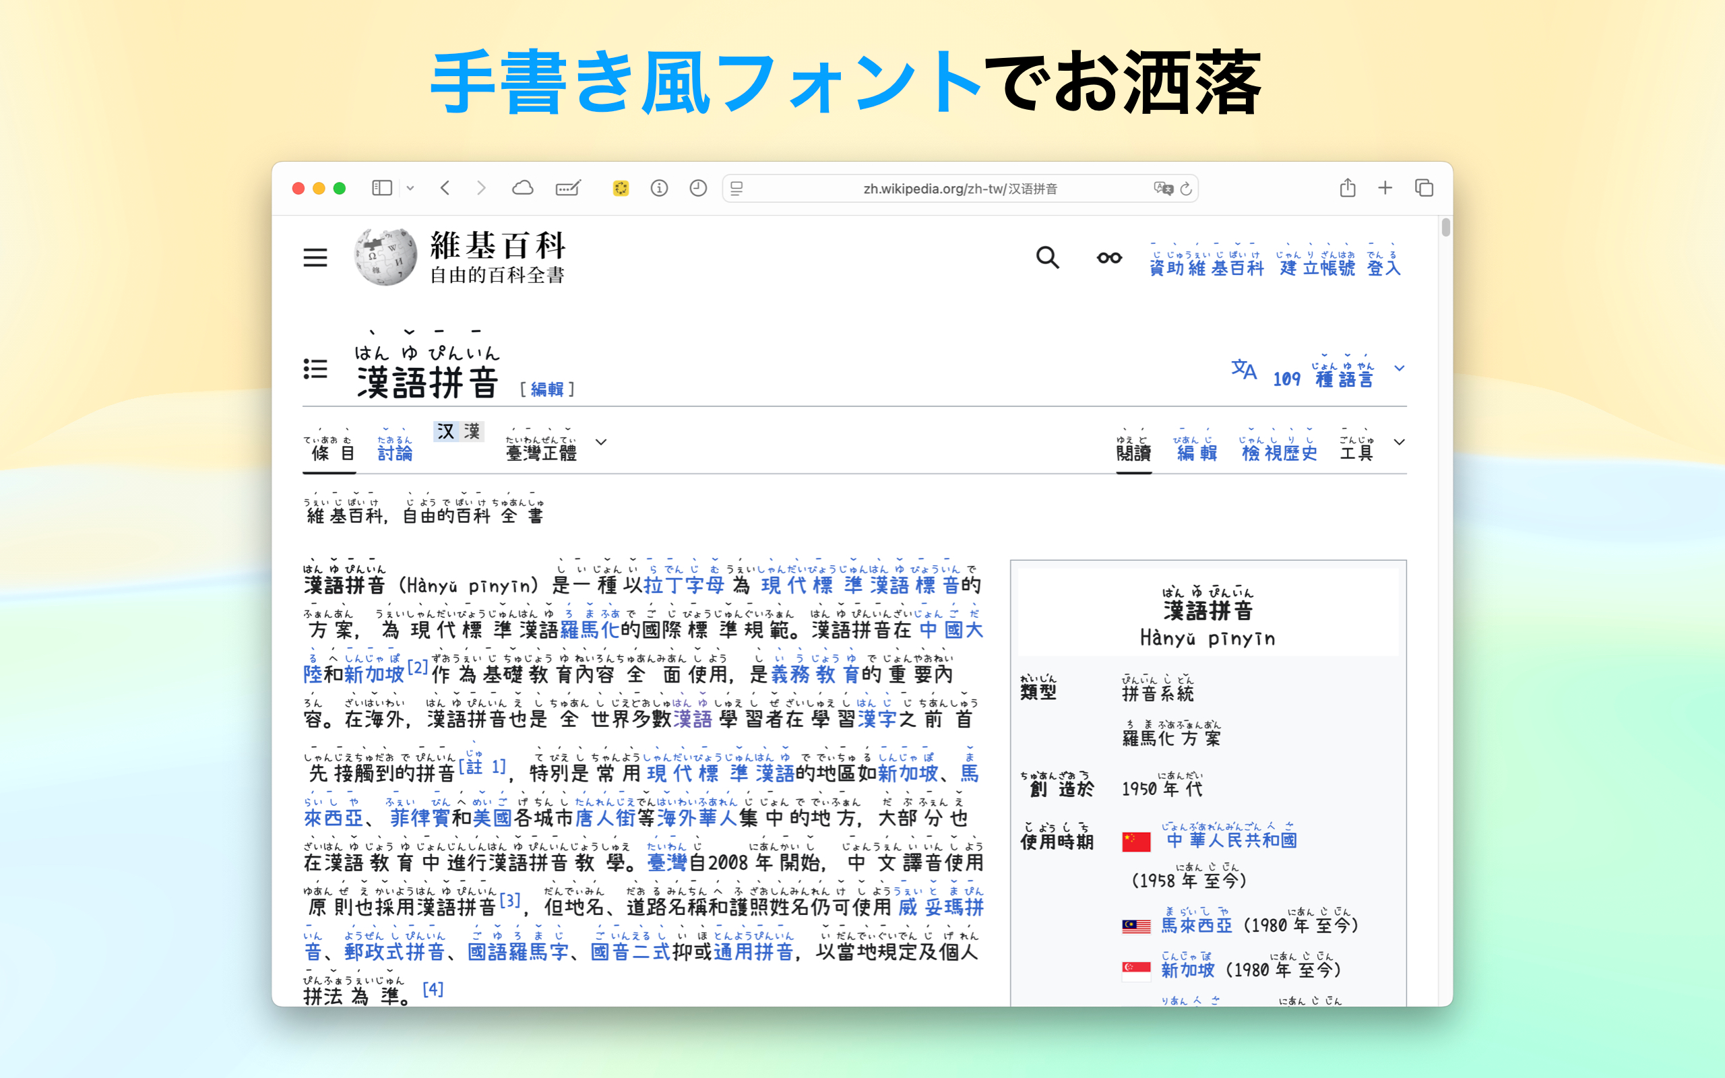The height and width of the screenshot is (1078, 1725).
Task: Open the info circle toolbar icon
Action: pos(660,188)
